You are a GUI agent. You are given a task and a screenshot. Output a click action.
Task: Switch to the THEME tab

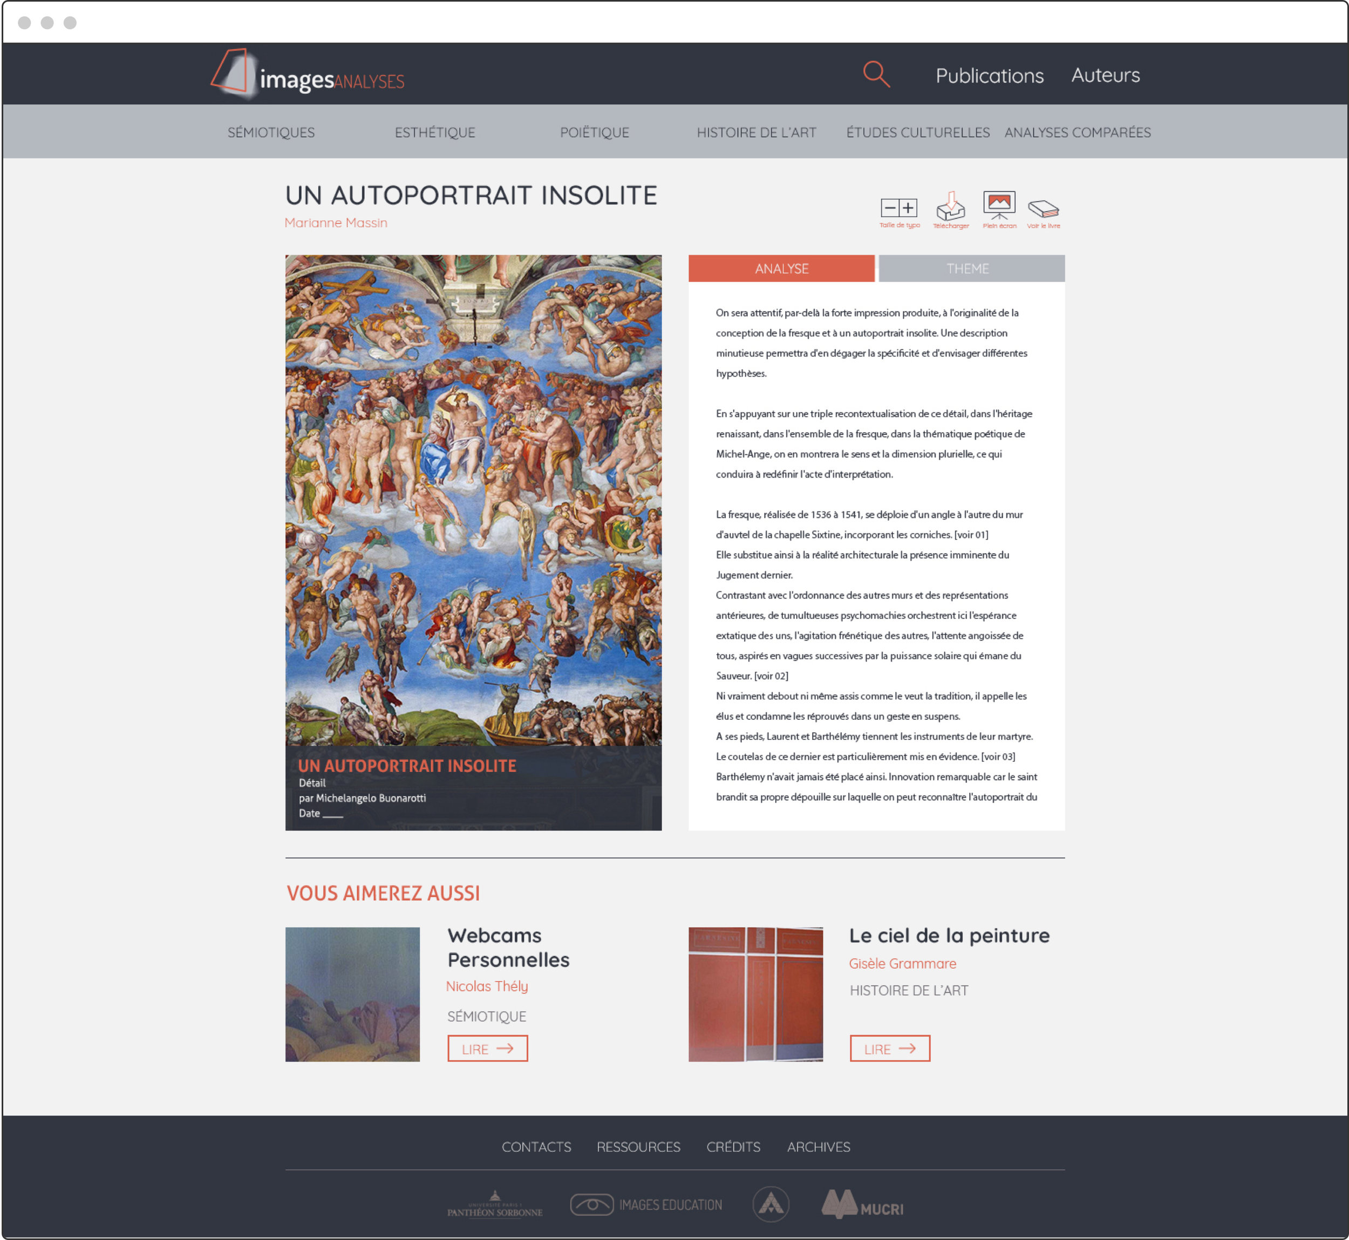(971, 268)
